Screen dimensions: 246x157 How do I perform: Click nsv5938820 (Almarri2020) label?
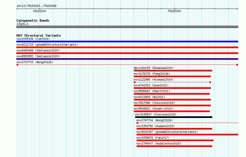click(153, 109)
